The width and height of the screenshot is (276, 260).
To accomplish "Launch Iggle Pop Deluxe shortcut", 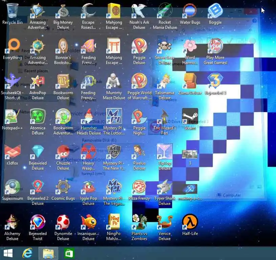I will 88,187.
